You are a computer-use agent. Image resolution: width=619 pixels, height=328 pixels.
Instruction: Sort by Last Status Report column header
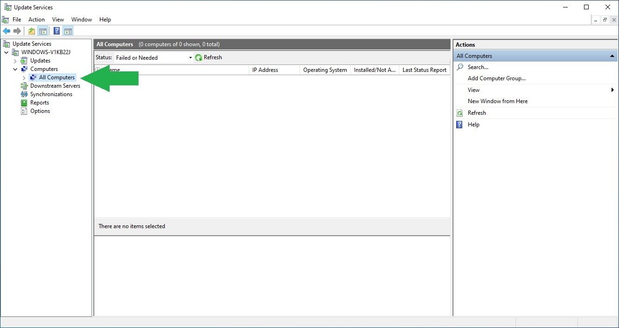(424, 70)
